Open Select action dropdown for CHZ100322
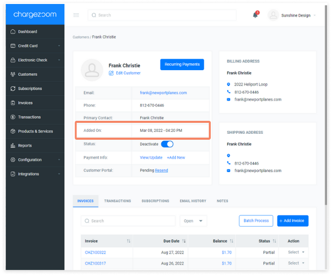 (296, 252)
